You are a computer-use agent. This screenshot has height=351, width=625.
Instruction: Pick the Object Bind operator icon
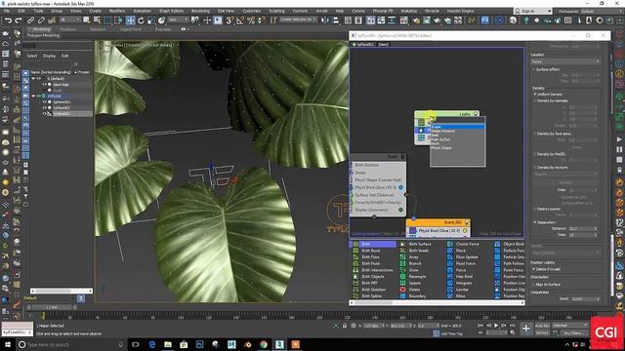coord(497,244)
